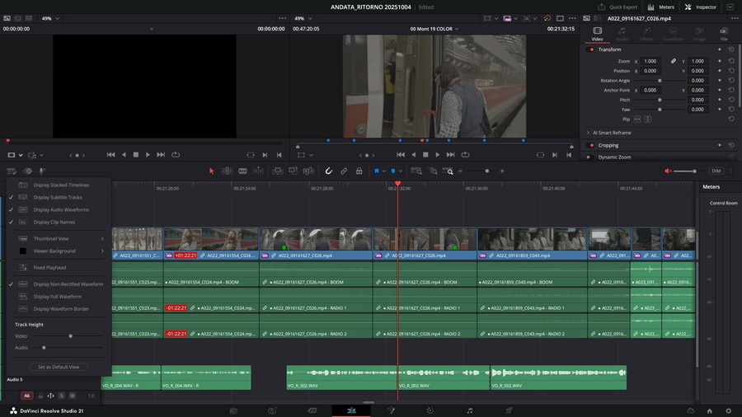This screenshot has width=742, height=417.
Task: Open marker color dropdown arrow
Action: click(401, 171)
